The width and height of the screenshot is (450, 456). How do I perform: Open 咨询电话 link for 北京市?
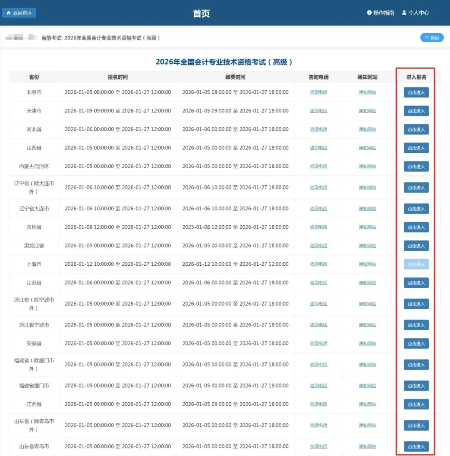[318, 92]
